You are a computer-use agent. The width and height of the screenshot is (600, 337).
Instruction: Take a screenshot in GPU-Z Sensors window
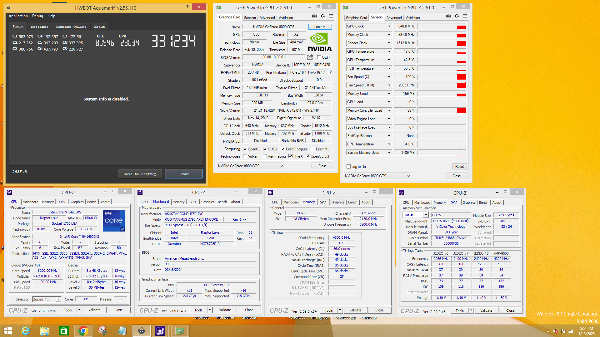(x=448, y=16)
